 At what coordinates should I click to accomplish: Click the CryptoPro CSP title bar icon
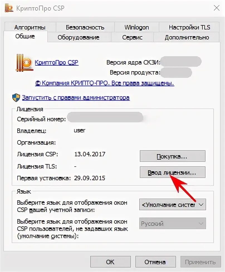(9, 8)
